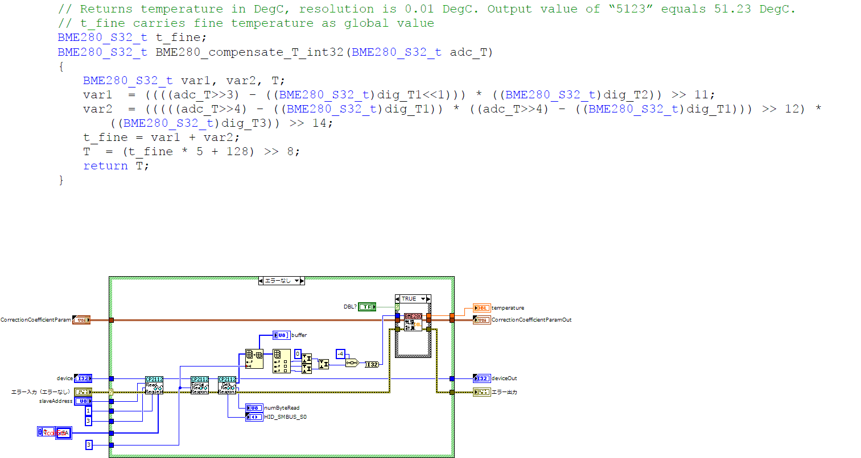Image resolution: width=861 pixels, height=458 pixels.
Task: Click the constant 3 below constant 1
Action: 88,421
